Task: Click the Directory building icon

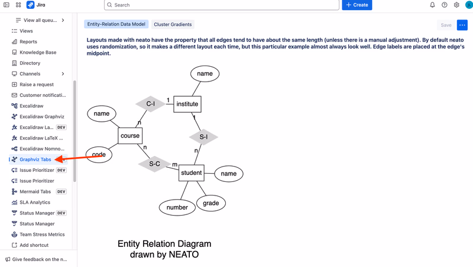Action: tap(14, 63)
